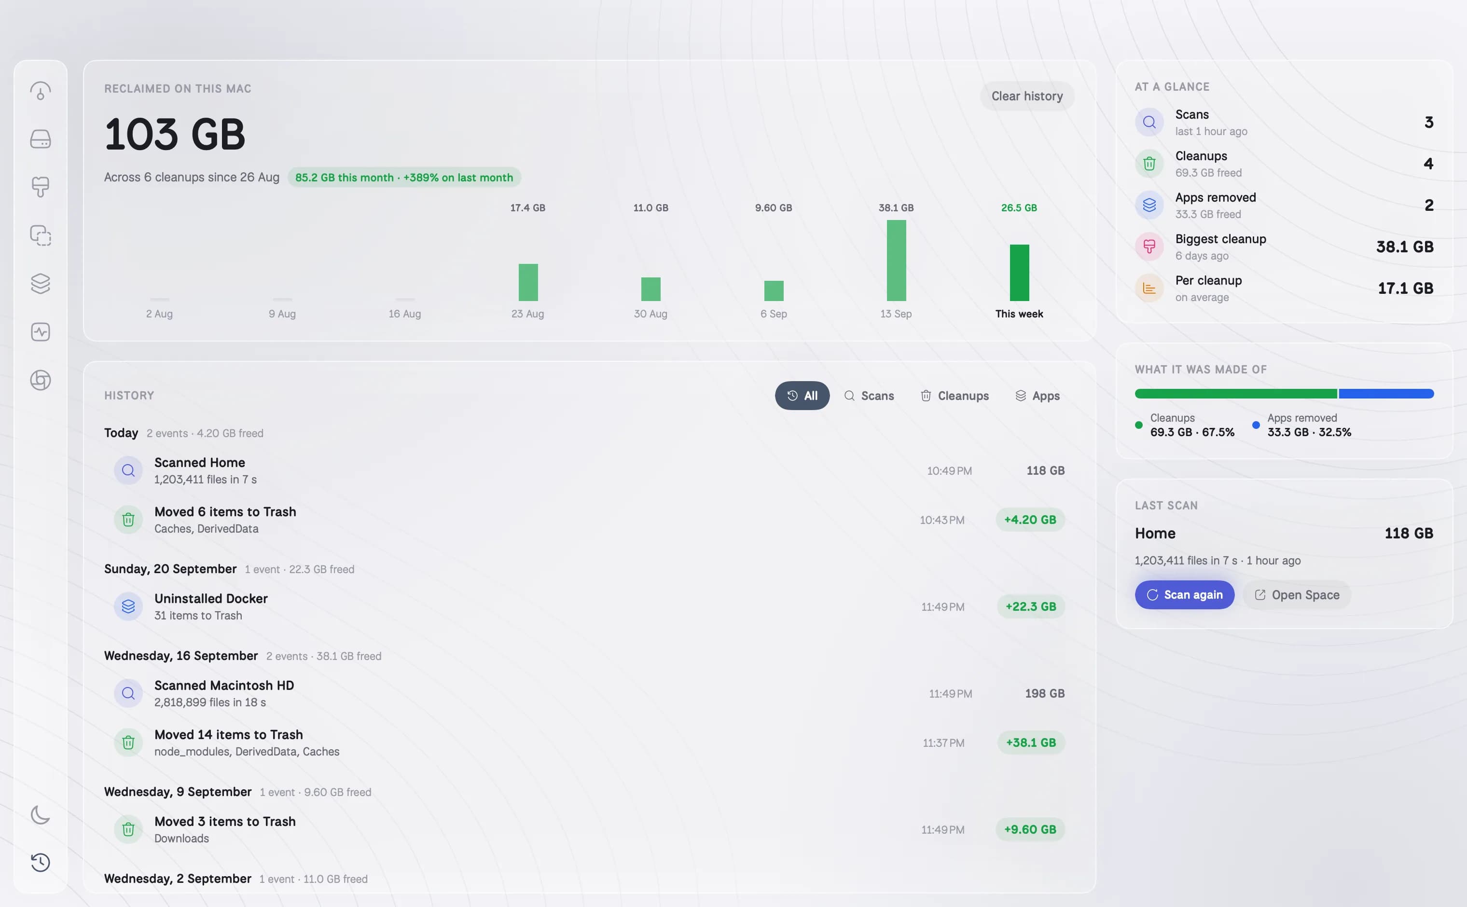Open the activity pulse icon in sidebar

tap(40, 332)
